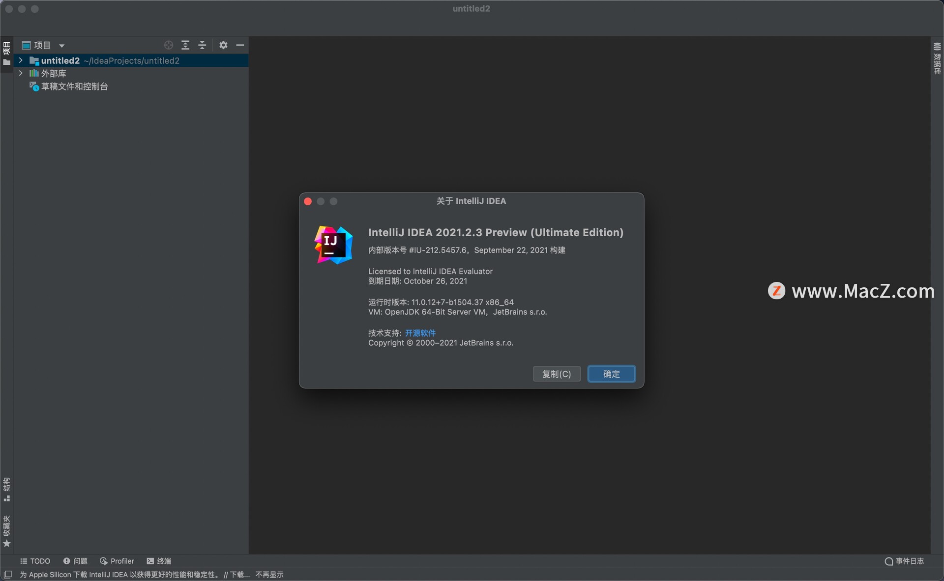Viewport: 944px width, 581px height.
Task: Open the 收藏夹 tool window side tab
Action: tap(6, 531)
